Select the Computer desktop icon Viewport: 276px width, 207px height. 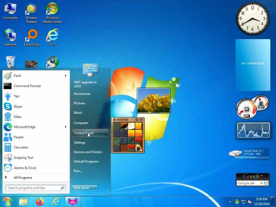[x=11, y=11]
